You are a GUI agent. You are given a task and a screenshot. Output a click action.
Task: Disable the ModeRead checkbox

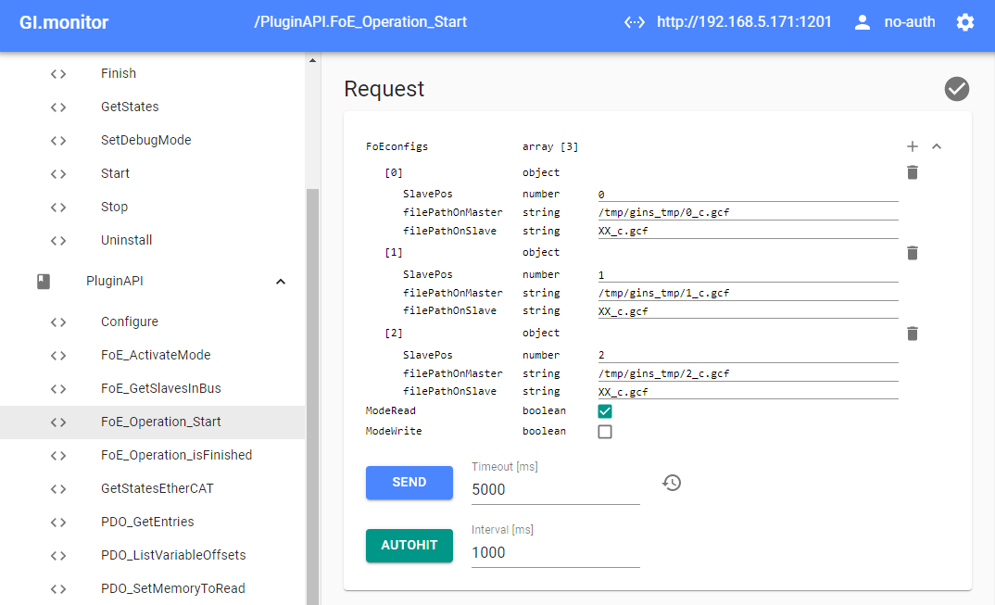[x=605, y=410]
